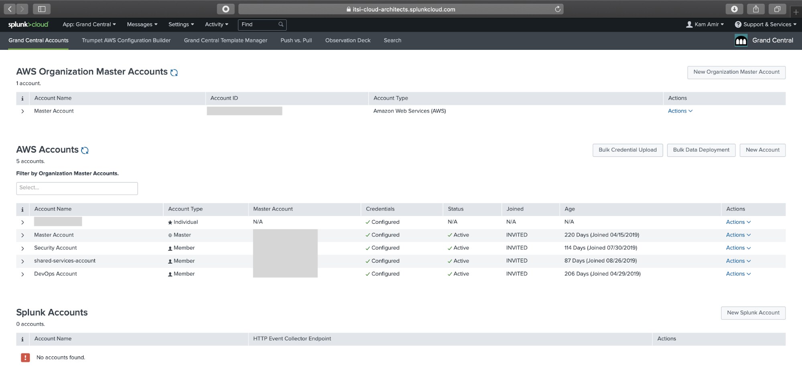The image size is (802, 388).
Task: Open Grand Central Template Manager tab
Action: point(225,40)
